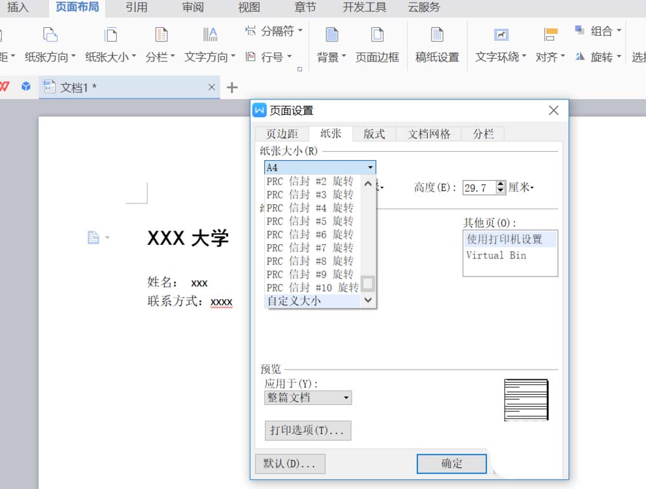Click the 确定 button
The height and width of the screenshot is (489, 646).
tap(452, 463)
